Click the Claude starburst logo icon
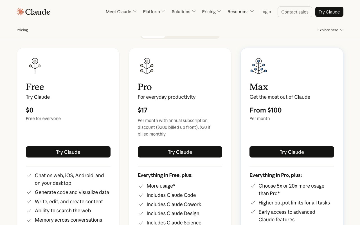This screenshot has height=225, width=360. click(x=20, y=12)
